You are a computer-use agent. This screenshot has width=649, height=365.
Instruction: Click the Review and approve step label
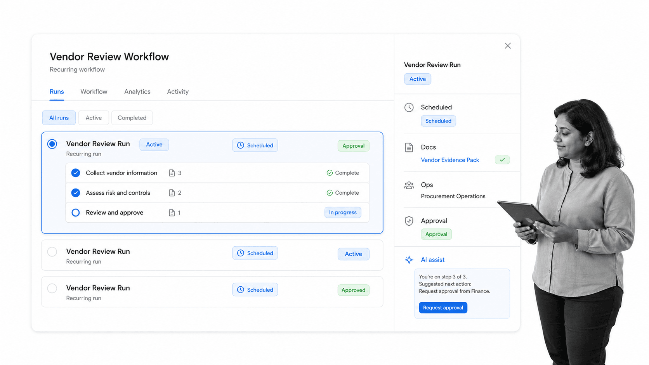[x=115, y=213]
